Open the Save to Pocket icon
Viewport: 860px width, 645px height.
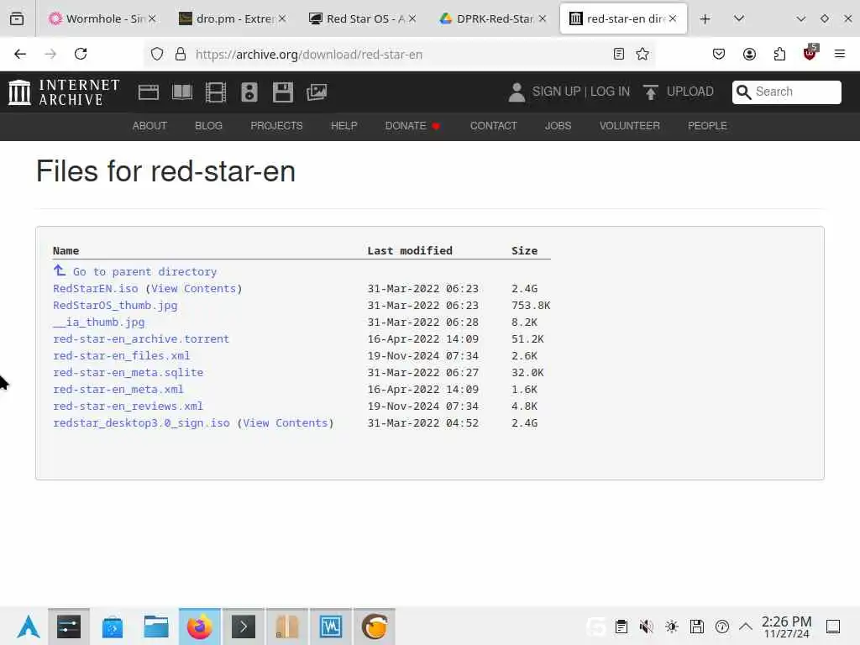click(719, 54)
